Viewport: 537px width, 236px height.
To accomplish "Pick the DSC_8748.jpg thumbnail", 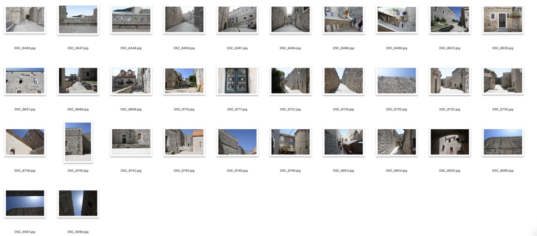I will point(290,142).
